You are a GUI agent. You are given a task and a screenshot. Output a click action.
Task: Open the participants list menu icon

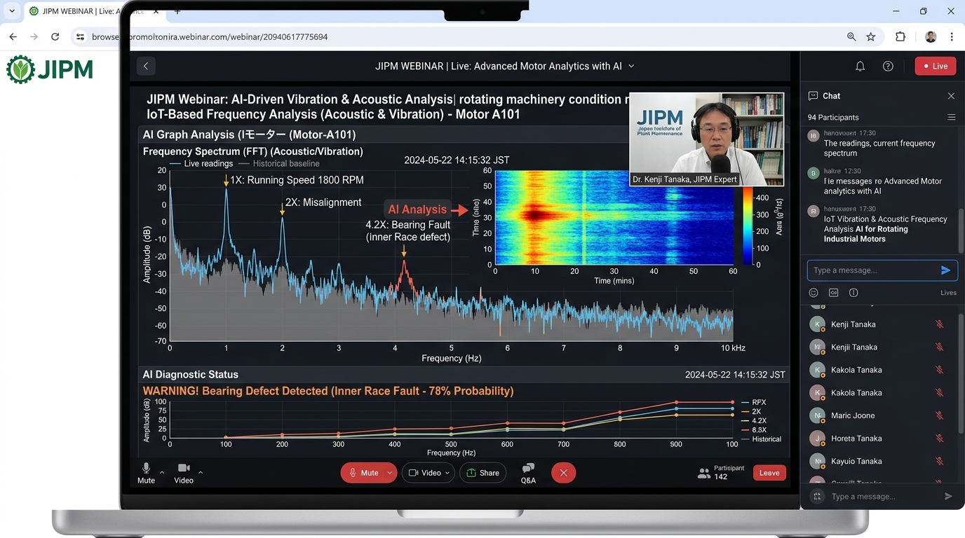952,117
